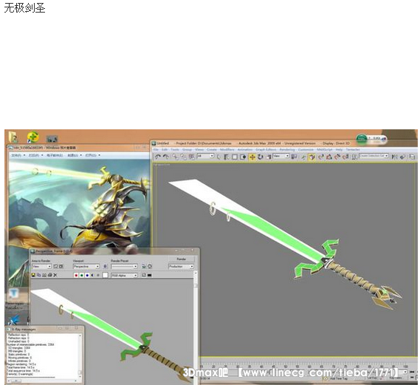Activate the Unlink Selection tool
Image resolution: width=420 pixels, height=385 pixels.
(183, 157)
